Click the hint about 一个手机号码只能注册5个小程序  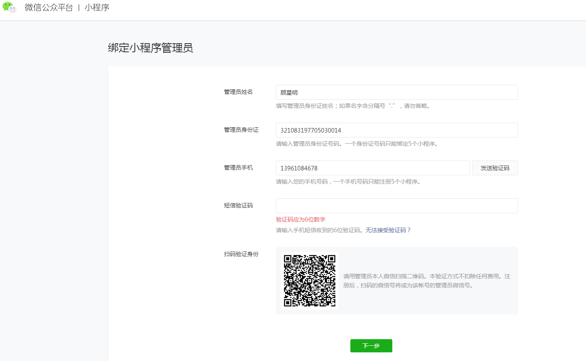tap(377, 182)
